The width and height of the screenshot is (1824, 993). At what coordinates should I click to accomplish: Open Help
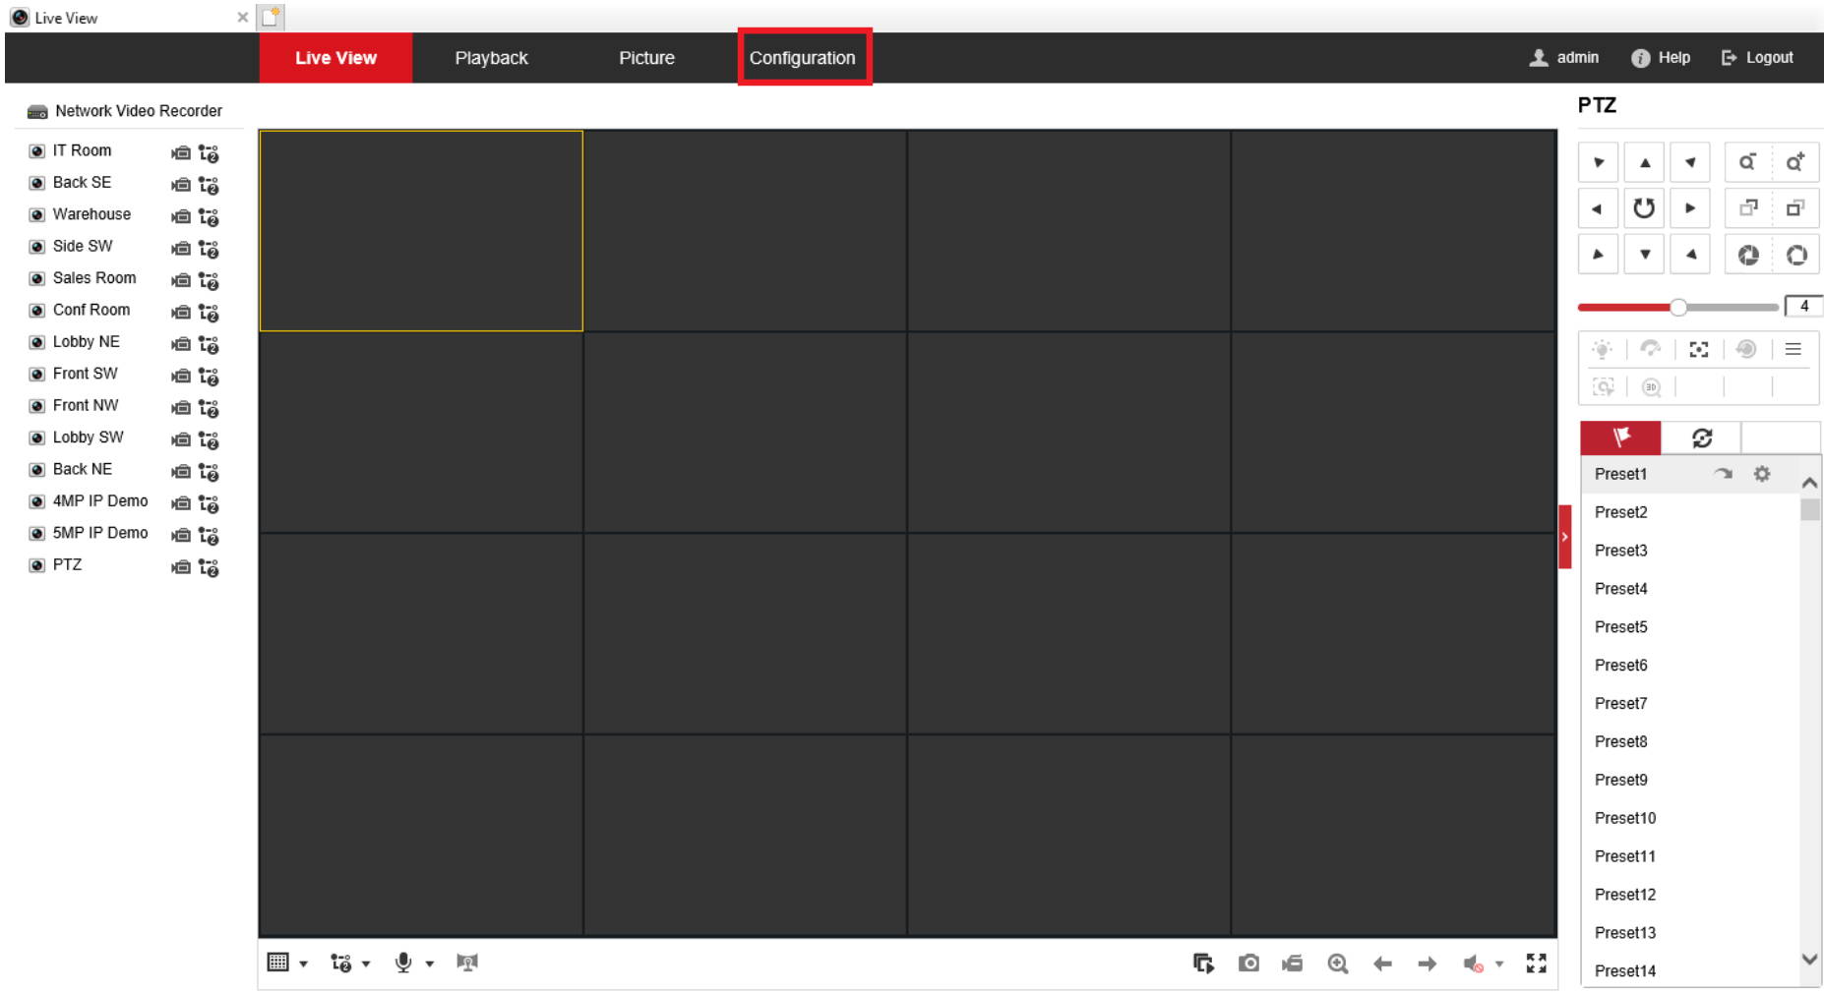[1661, 58]
